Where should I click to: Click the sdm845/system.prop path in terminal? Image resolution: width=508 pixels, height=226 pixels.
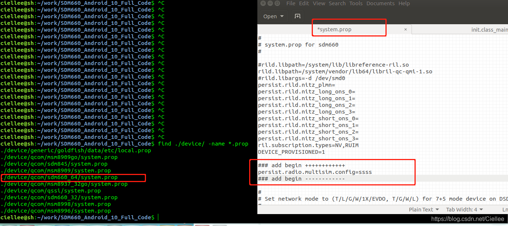click(54, 164)
